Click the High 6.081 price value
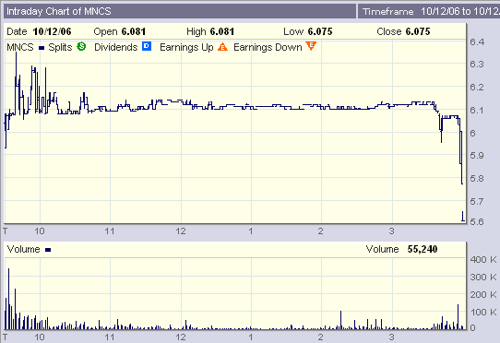The height and width of the screenshot is (343, 500). 222,31
